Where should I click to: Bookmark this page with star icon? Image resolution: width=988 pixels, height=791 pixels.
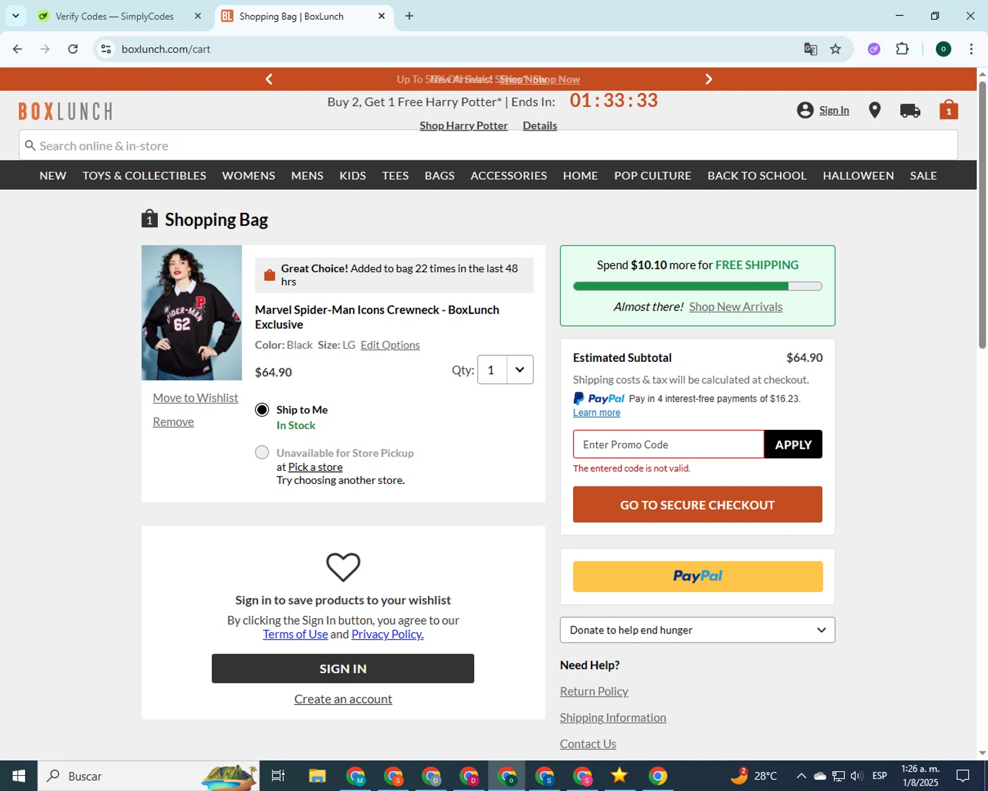coord(835,49)
